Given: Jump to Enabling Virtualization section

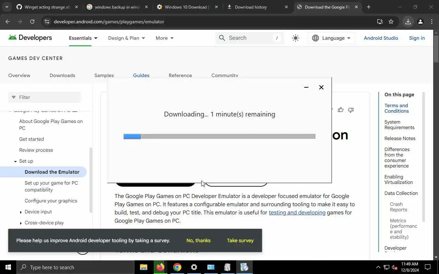Looking at the screenshot, I should 399,179.
